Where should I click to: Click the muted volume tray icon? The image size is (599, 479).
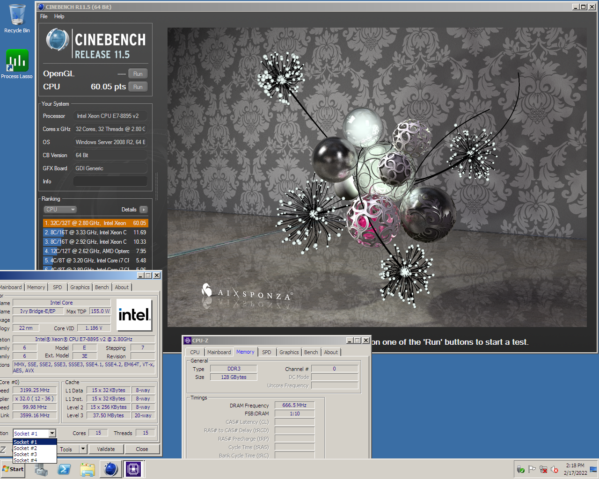(555, 469)
